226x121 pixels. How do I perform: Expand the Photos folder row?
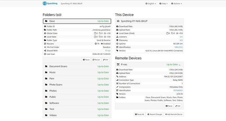(x=77, y=91)
